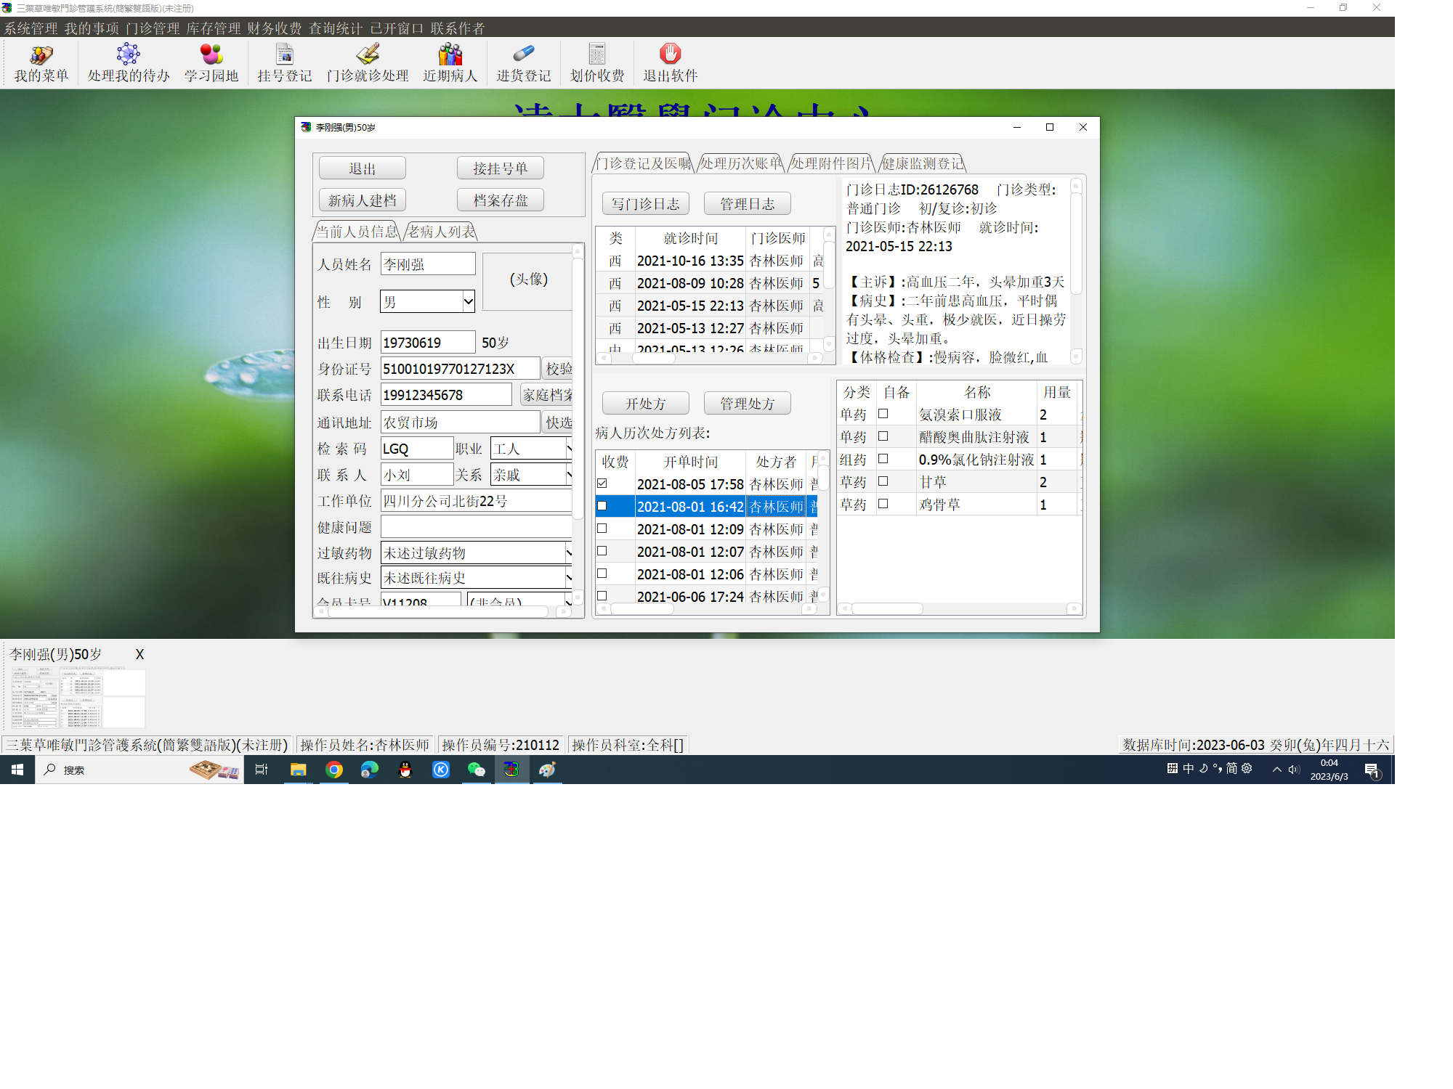Open 系统管理 menu

click(31, 28)
